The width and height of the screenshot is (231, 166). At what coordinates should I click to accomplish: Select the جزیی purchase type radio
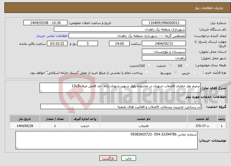point(194,72)
